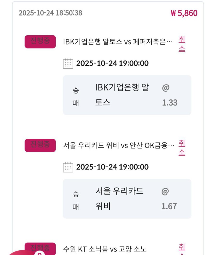This screenshot has width=216, height=255.
Task: Click the 1.67 odds value
Action: coord(169,206)
